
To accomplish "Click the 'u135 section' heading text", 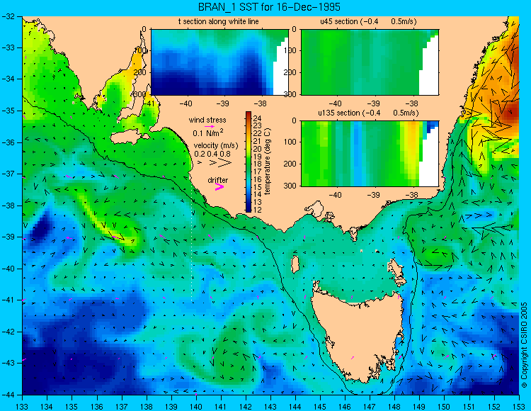I will pyautogui.click(x=339, y=113).
